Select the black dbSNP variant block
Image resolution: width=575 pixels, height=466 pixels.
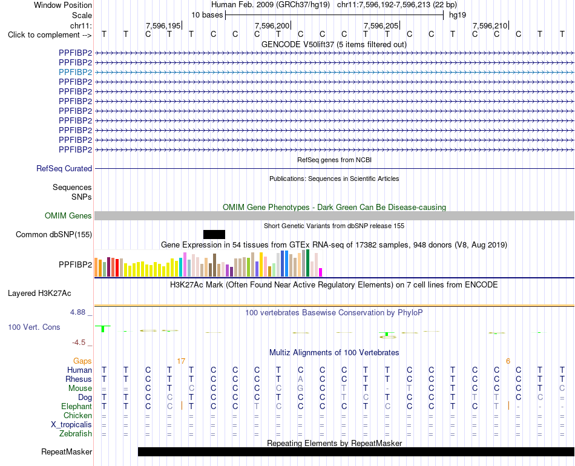(x=214, y=235)
